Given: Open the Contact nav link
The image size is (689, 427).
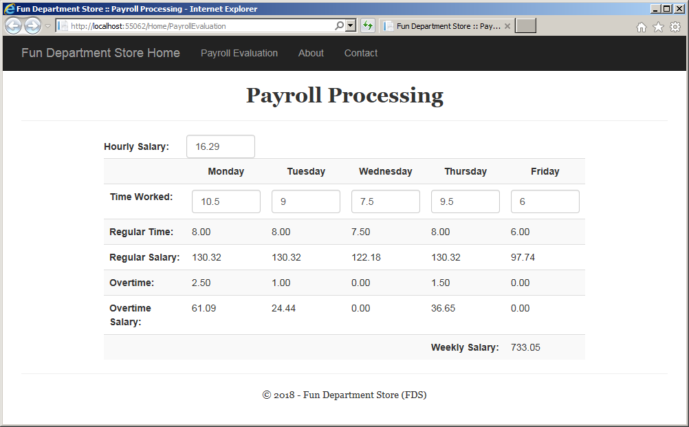Looking at the screenshot, I should point(361,53).
